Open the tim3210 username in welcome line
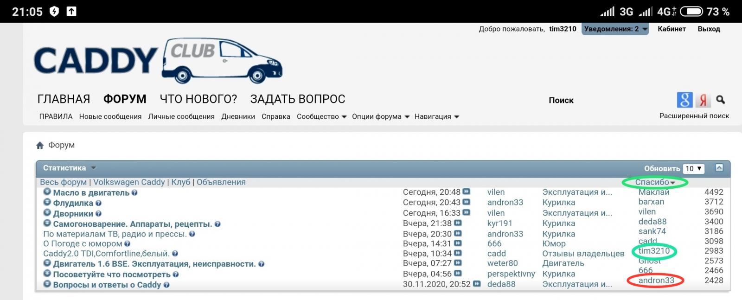This screenshot has height=300, width=742. 563,29
